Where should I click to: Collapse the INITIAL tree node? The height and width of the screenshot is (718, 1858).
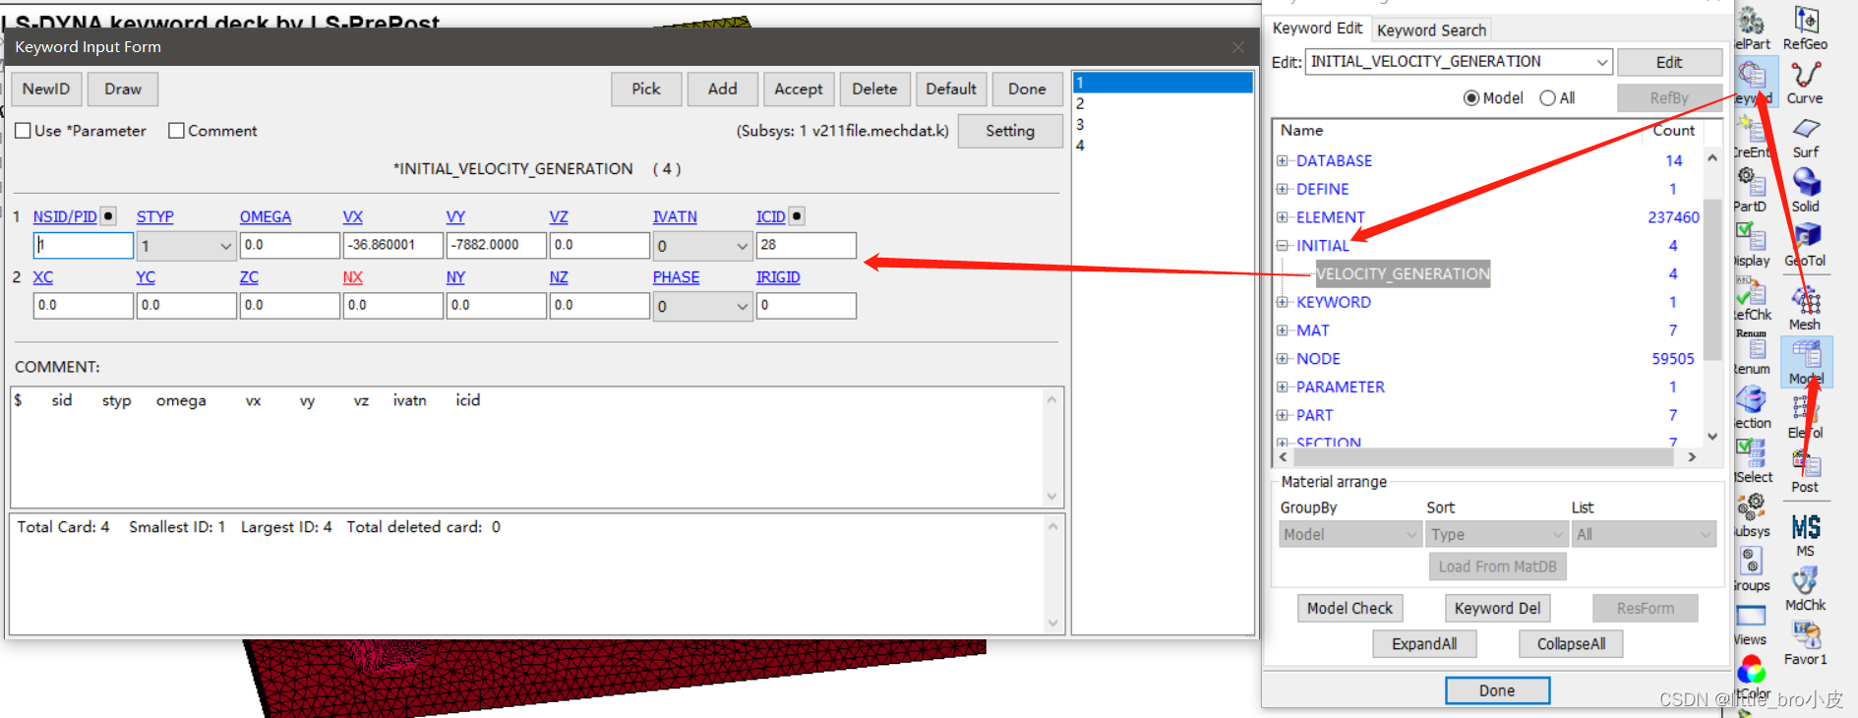pos(1282,246)
